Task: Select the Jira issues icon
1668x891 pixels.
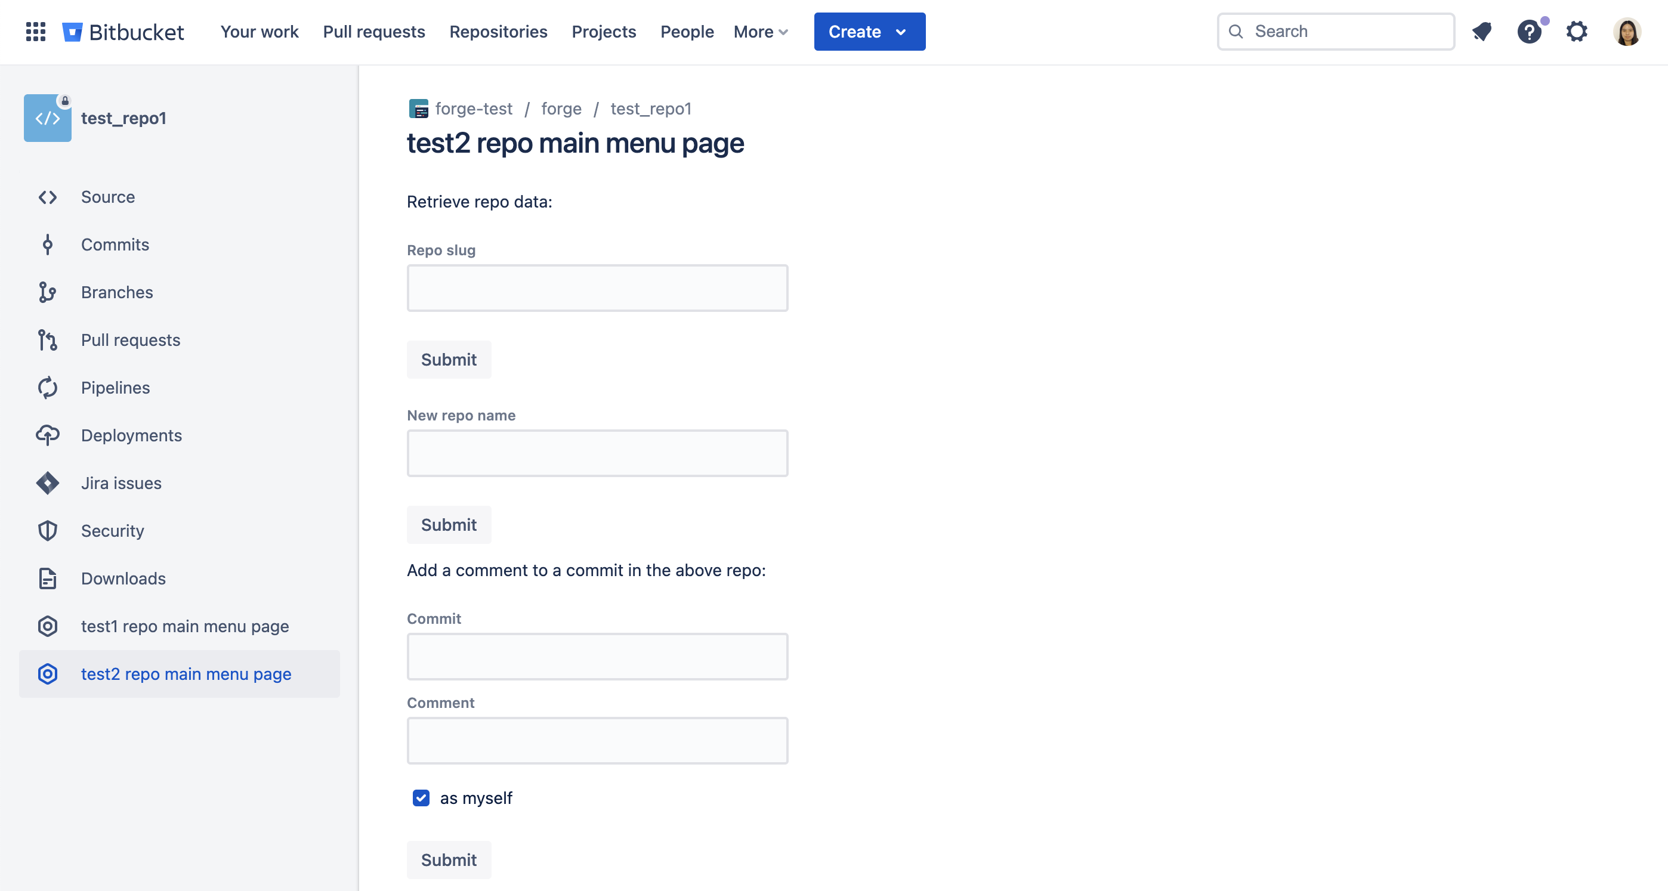Action: click(47, 482)
